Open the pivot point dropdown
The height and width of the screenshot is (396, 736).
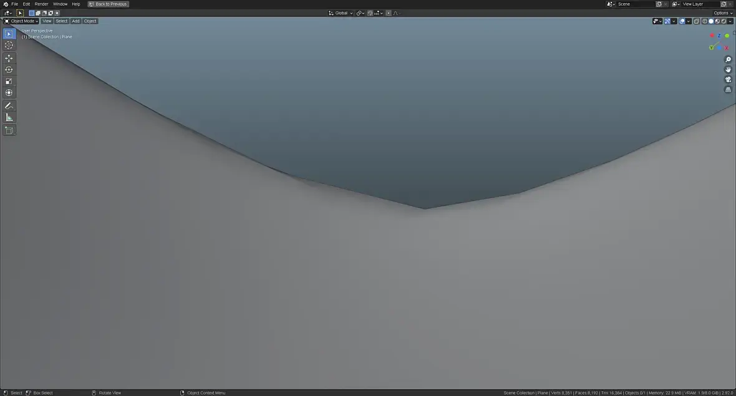pos(360,13)
